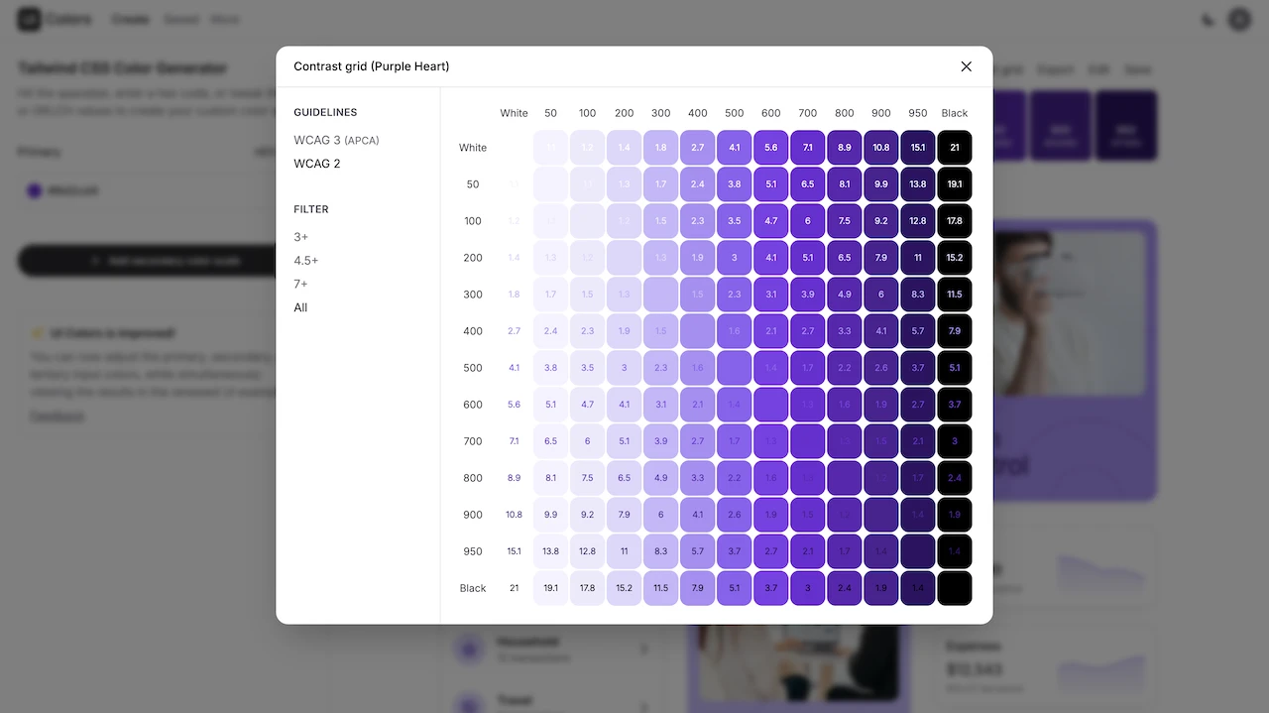The image size is (1269, 713).
Task: Filter contrast grid to 3+ ratios
Action: click(300, 237)
